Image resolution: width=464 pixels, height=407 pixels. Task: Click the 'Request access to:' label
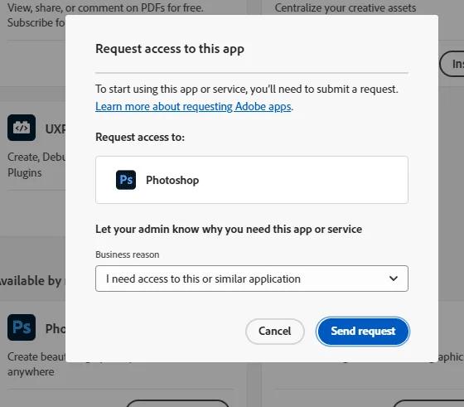140,138
